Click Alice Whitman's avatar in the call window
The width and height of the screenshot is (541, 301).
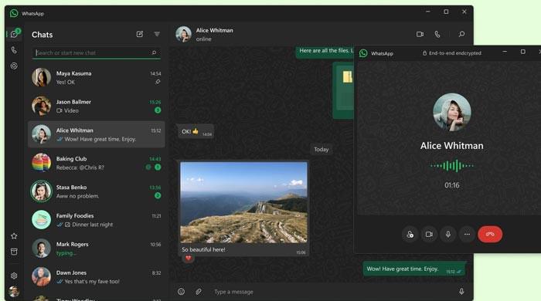(451, 112)
